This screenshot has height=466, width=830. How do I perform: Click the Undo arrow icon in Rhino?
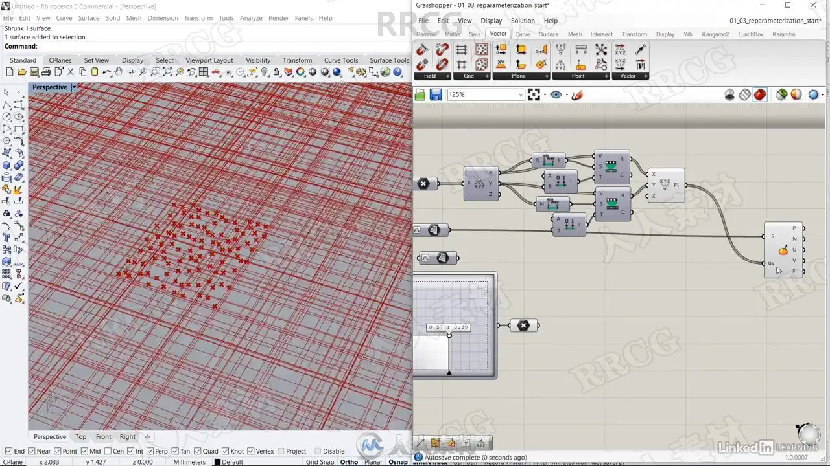coord(106,72)
